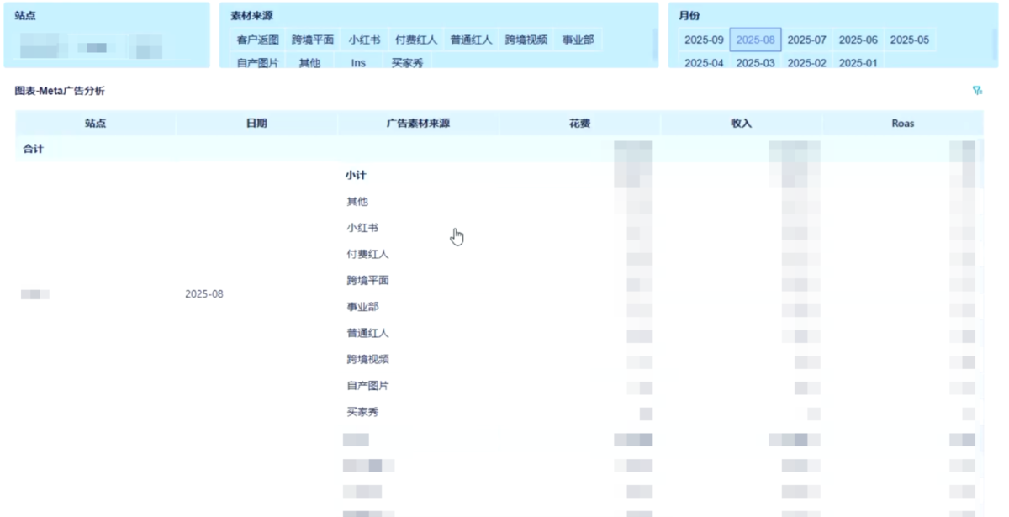Switch month to 2025-09
The width and height of the screenshot is (1009, 517).
[x=704, y=40]
